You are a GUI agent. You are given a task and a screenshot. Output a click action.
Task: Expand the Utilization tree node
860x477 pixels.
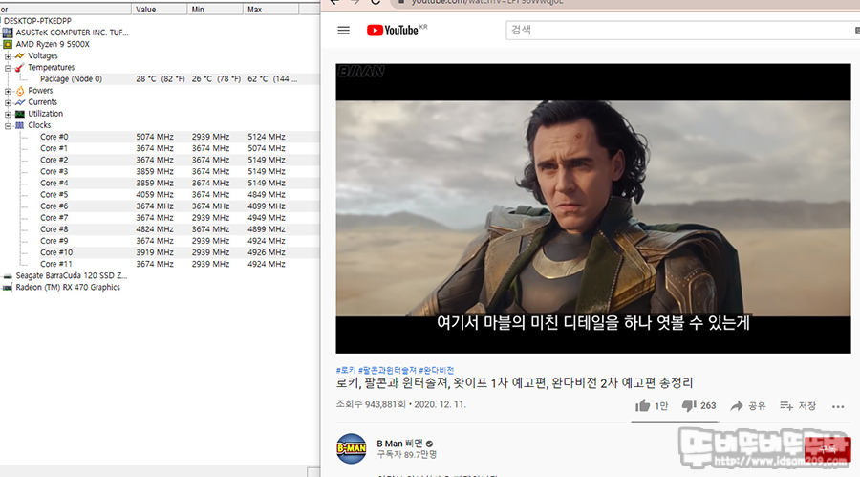8,114
